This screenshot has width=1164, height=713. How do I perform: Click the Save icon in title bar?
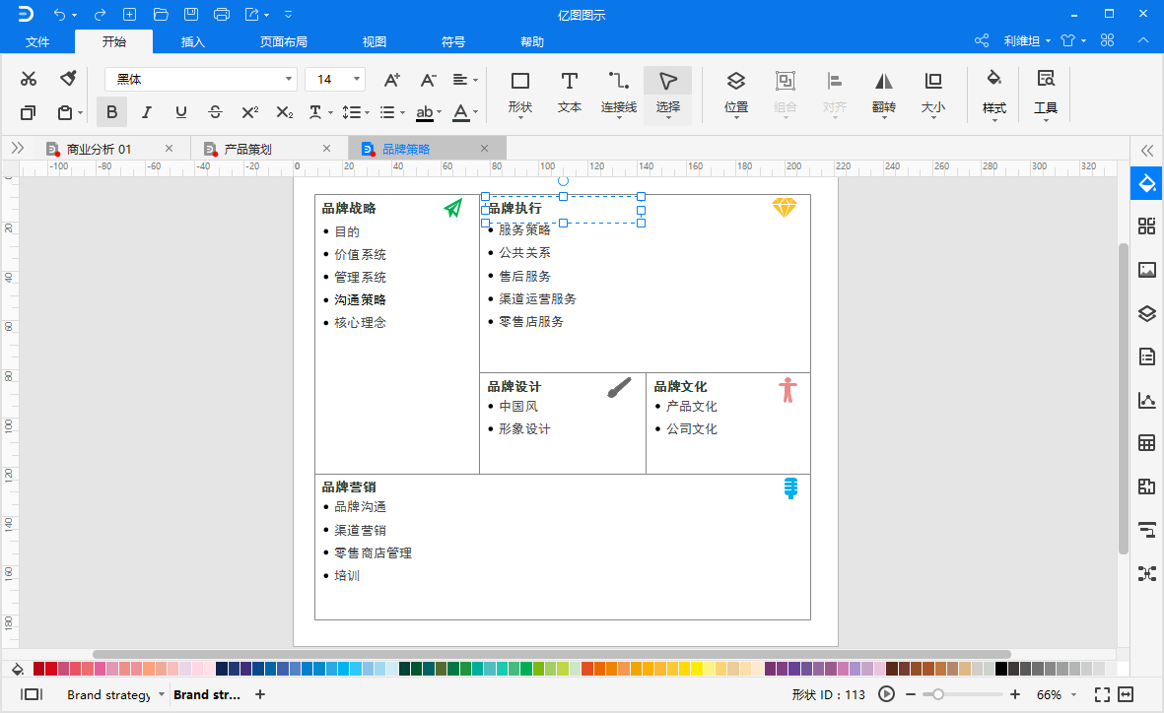point(191,14)
